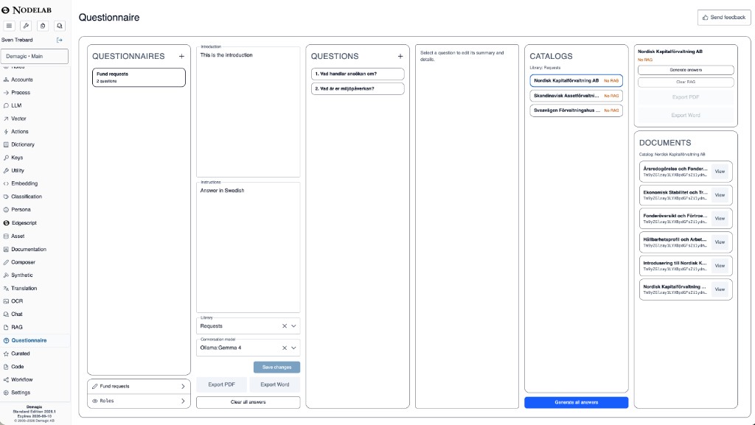Click Generate all answers button
Screen dimensions: 755x425
[577, 402]
